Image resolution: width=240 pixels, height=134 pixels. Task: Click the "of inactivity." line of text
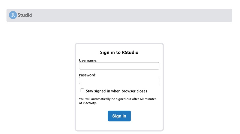click(88, 103)
